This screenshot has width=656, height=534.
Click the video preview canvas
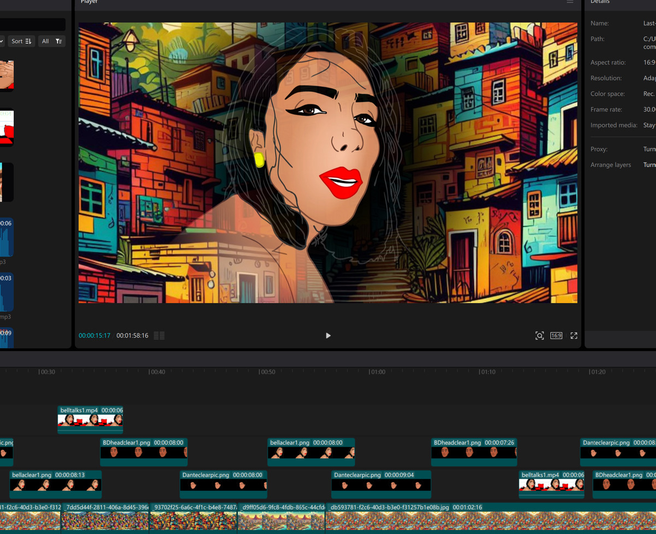click(328, 162)
